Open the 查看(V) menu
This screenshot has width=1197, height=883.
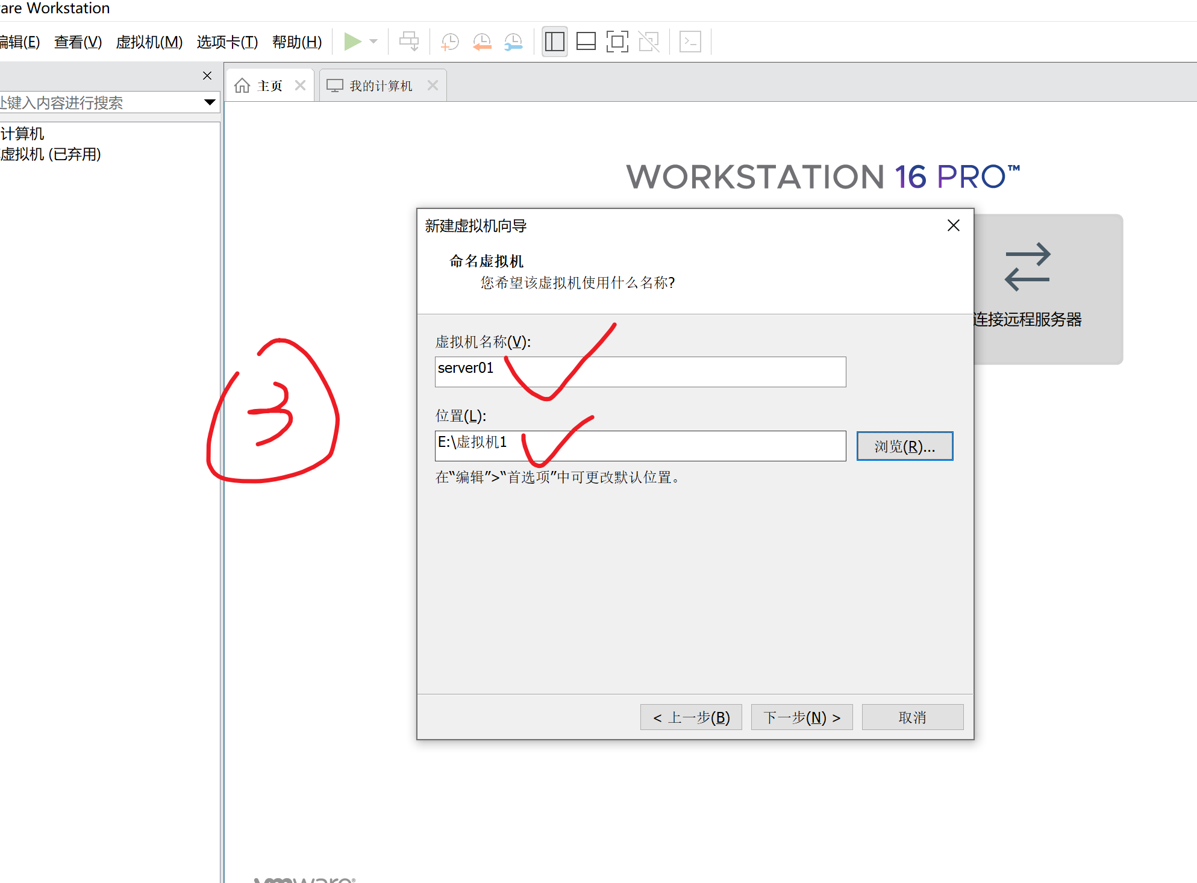click(x=78, y=42)
